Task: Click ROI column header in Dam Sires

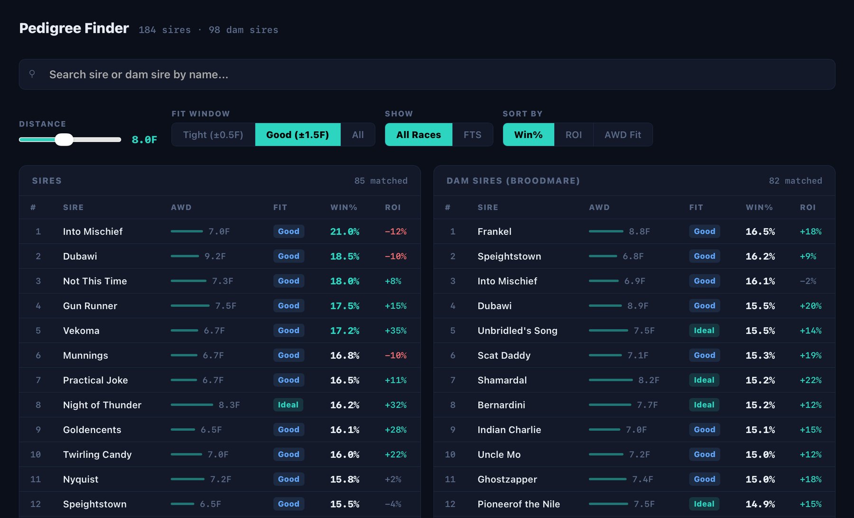Action: tap(808, 207)
